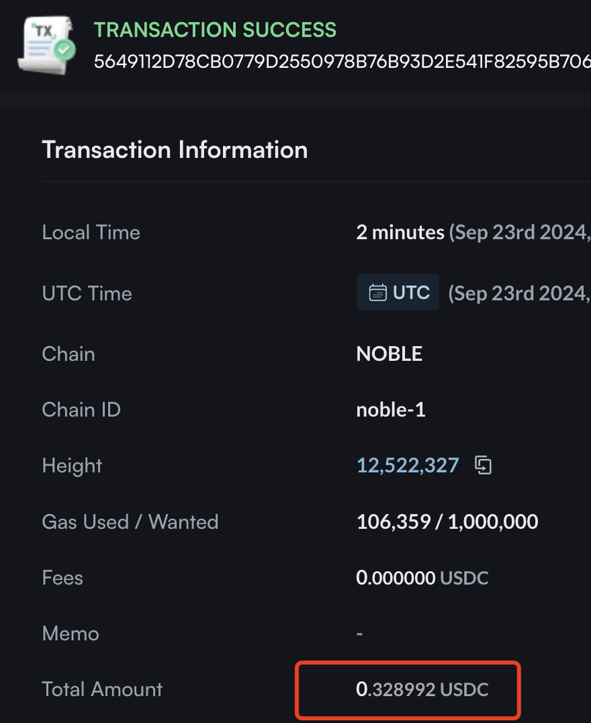Click the Chain ID label
Viewport: 591px width, 723px height.
click(81, 410)
